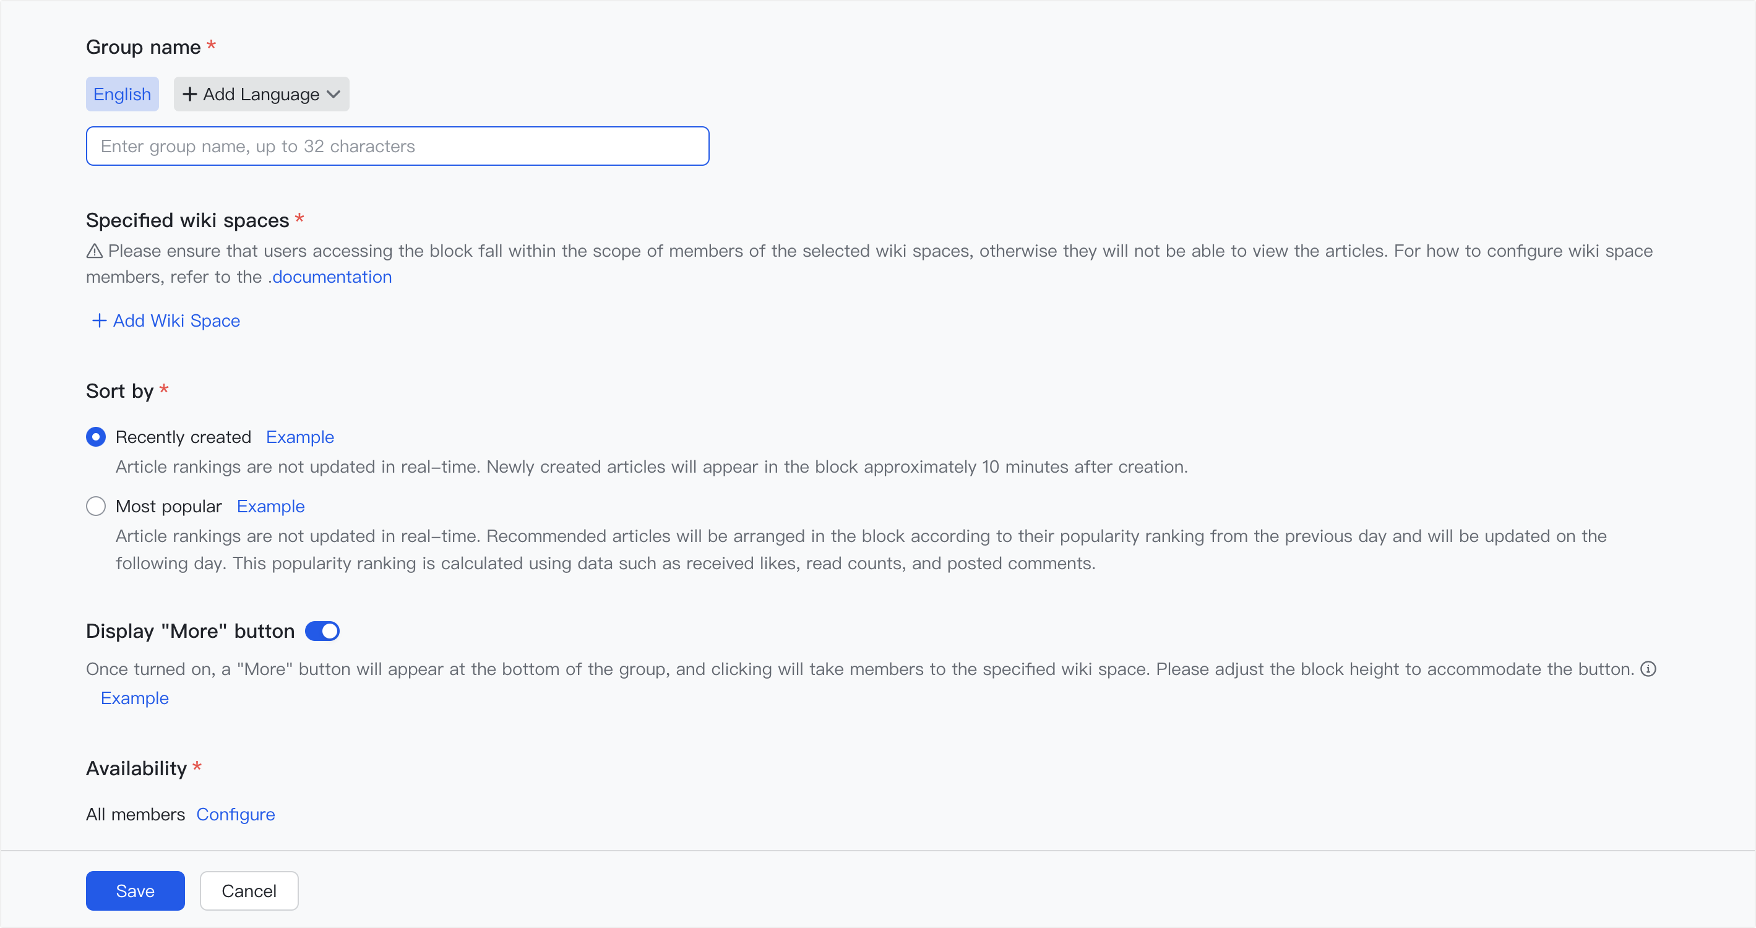Click the Group name required asterisk

[212, 46]
